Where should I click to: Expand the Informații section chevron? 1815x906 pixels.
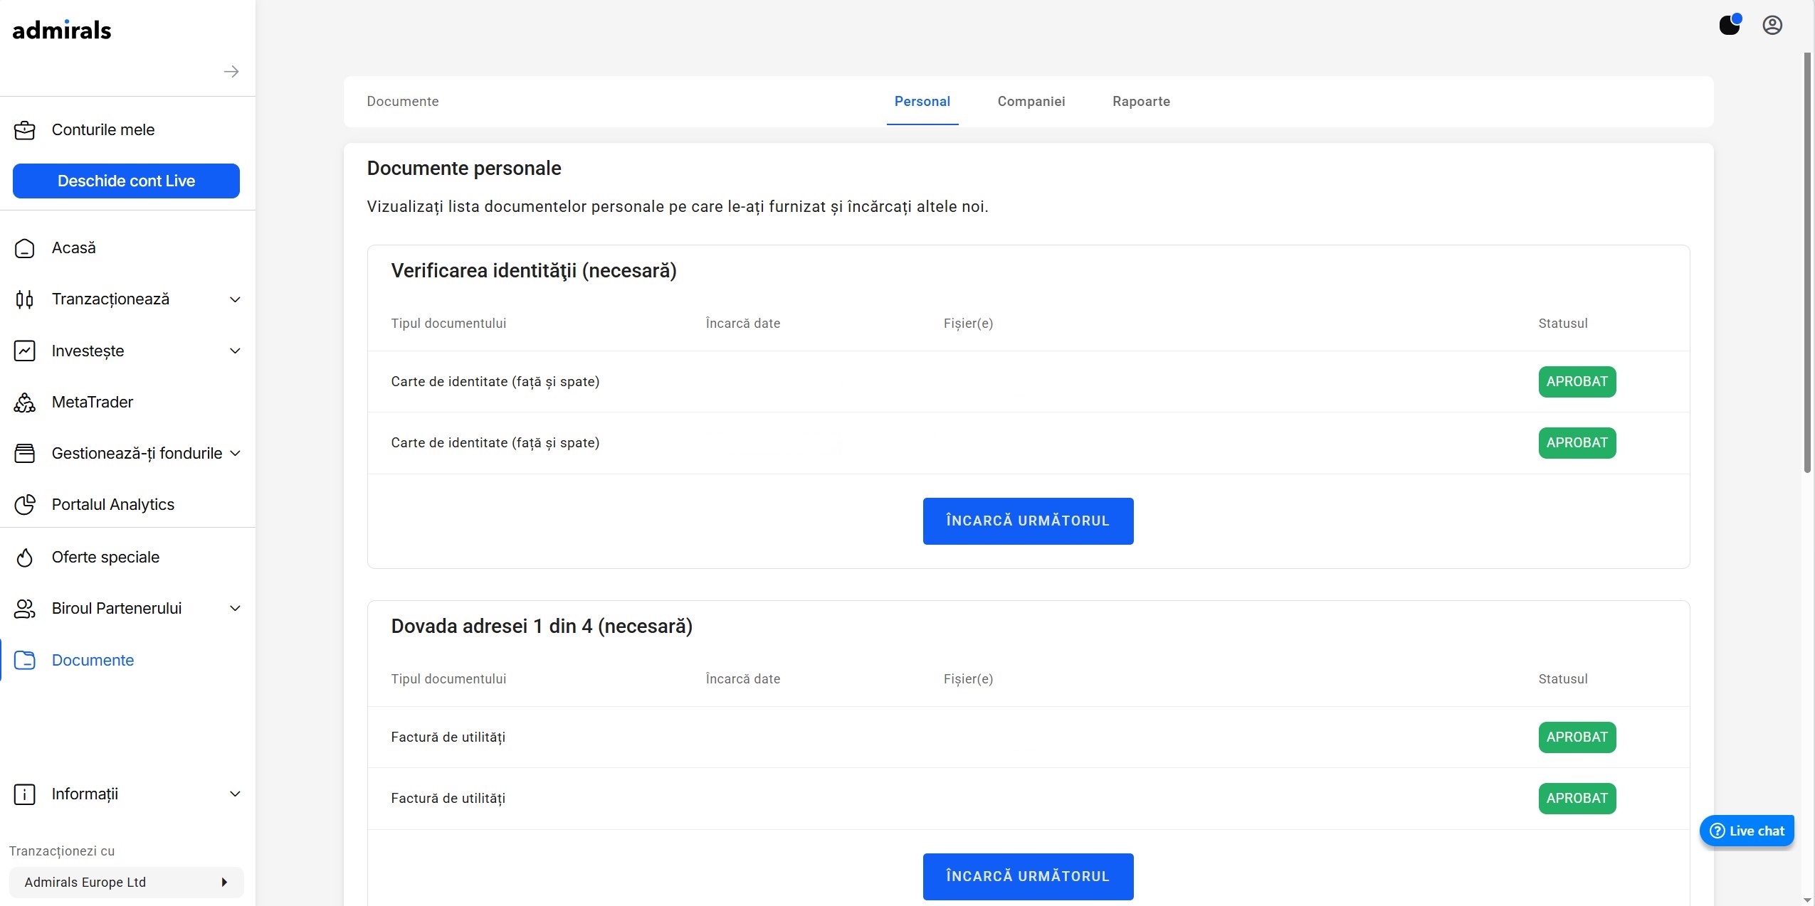[x=235, y=794]
